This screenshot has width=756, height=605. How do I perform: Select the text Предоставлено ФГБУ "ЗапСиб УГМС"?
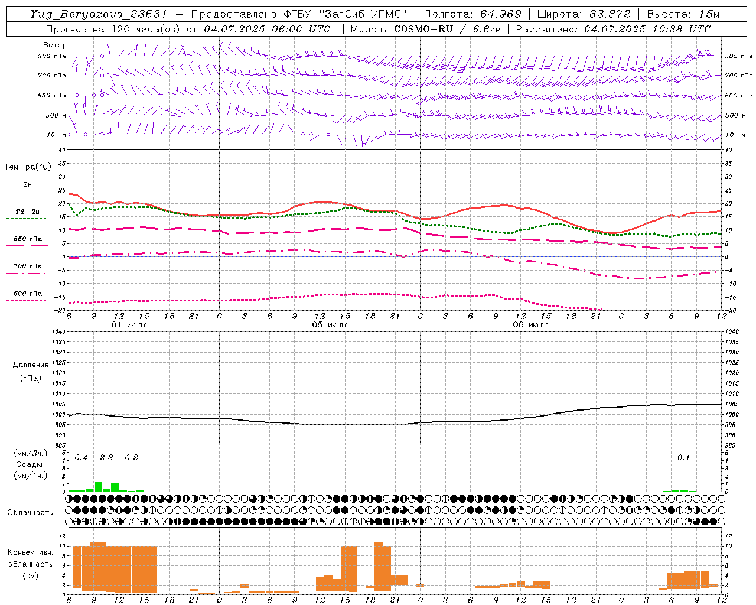[x=299, y=14]
